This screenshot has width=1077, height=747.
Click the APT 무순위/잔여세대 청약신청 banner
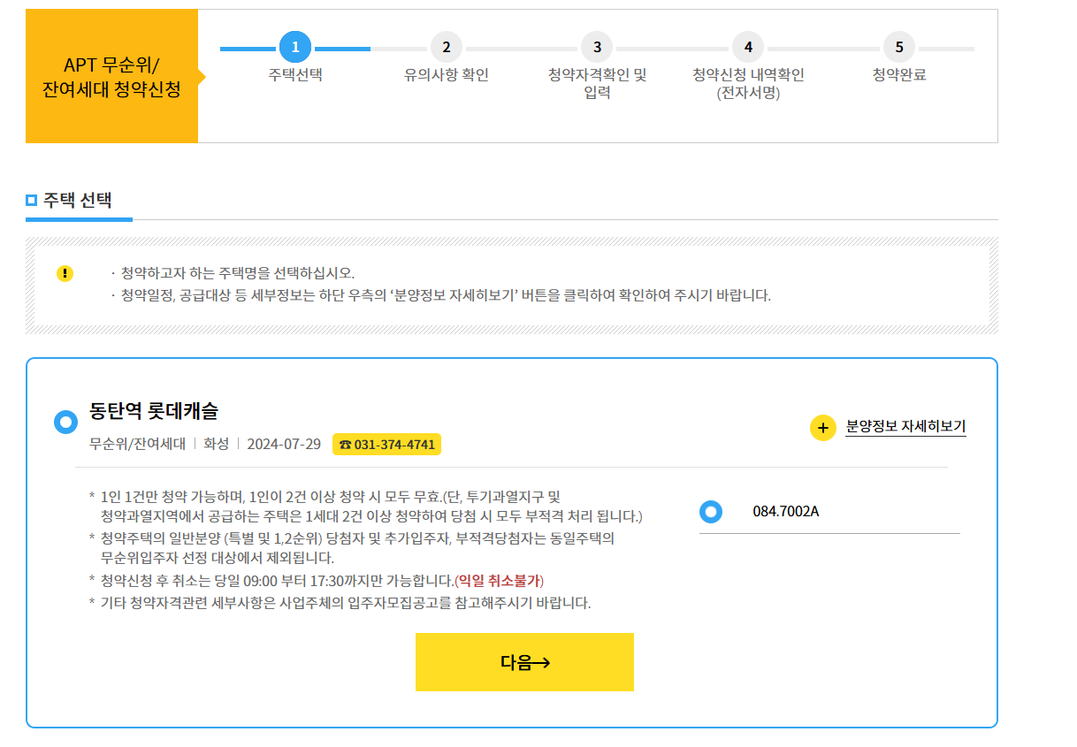click(x=112, y=76)
